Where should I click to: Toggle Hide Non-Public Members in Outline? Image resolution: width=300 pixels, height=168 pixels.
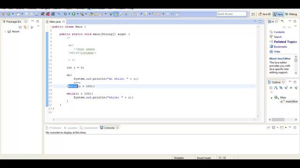(x=291, y=88)
